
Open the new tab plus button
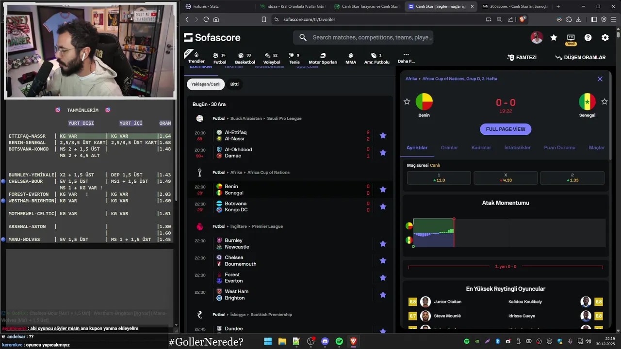pos(558,6)
